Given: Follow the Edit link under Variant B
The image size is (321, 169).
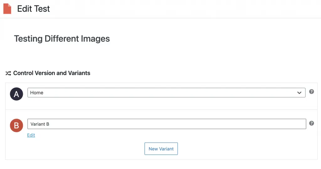Looking at the screenshot, I should pyautogui.click(x=31, y=135).
